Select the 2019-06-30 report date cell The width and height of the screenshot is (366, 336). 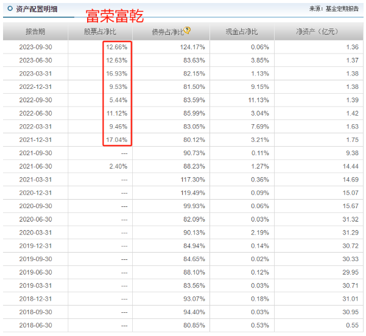tap(35, 272)
